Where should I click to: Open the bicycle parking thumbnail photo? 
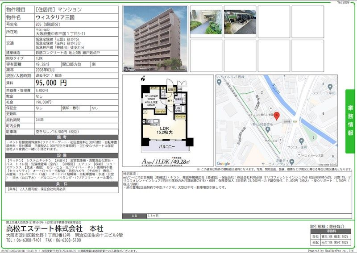click(x=240, y=22)
